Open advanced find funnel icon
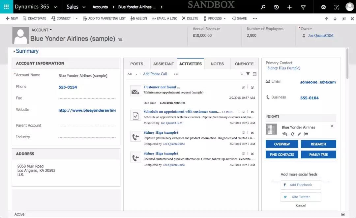Viewport: 356px width, 218px height. pos(303,7)
